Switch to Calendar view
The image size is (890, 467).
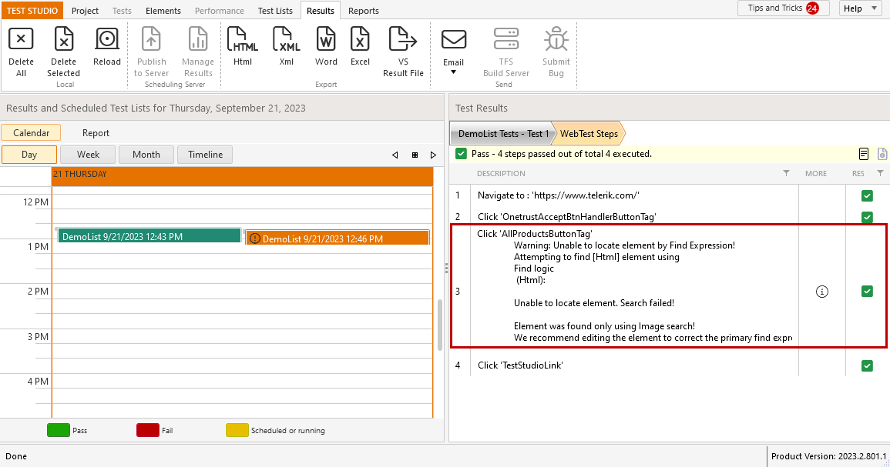tap(31, 132)
